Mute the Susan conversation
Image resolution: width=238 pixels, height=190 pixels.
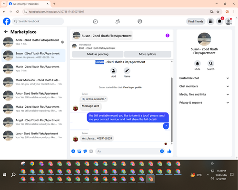click(198, 64)
